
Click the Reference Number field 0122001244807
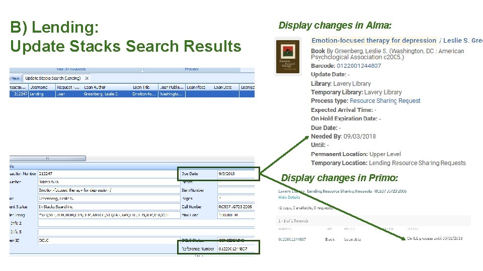click(x=236, y=249)
